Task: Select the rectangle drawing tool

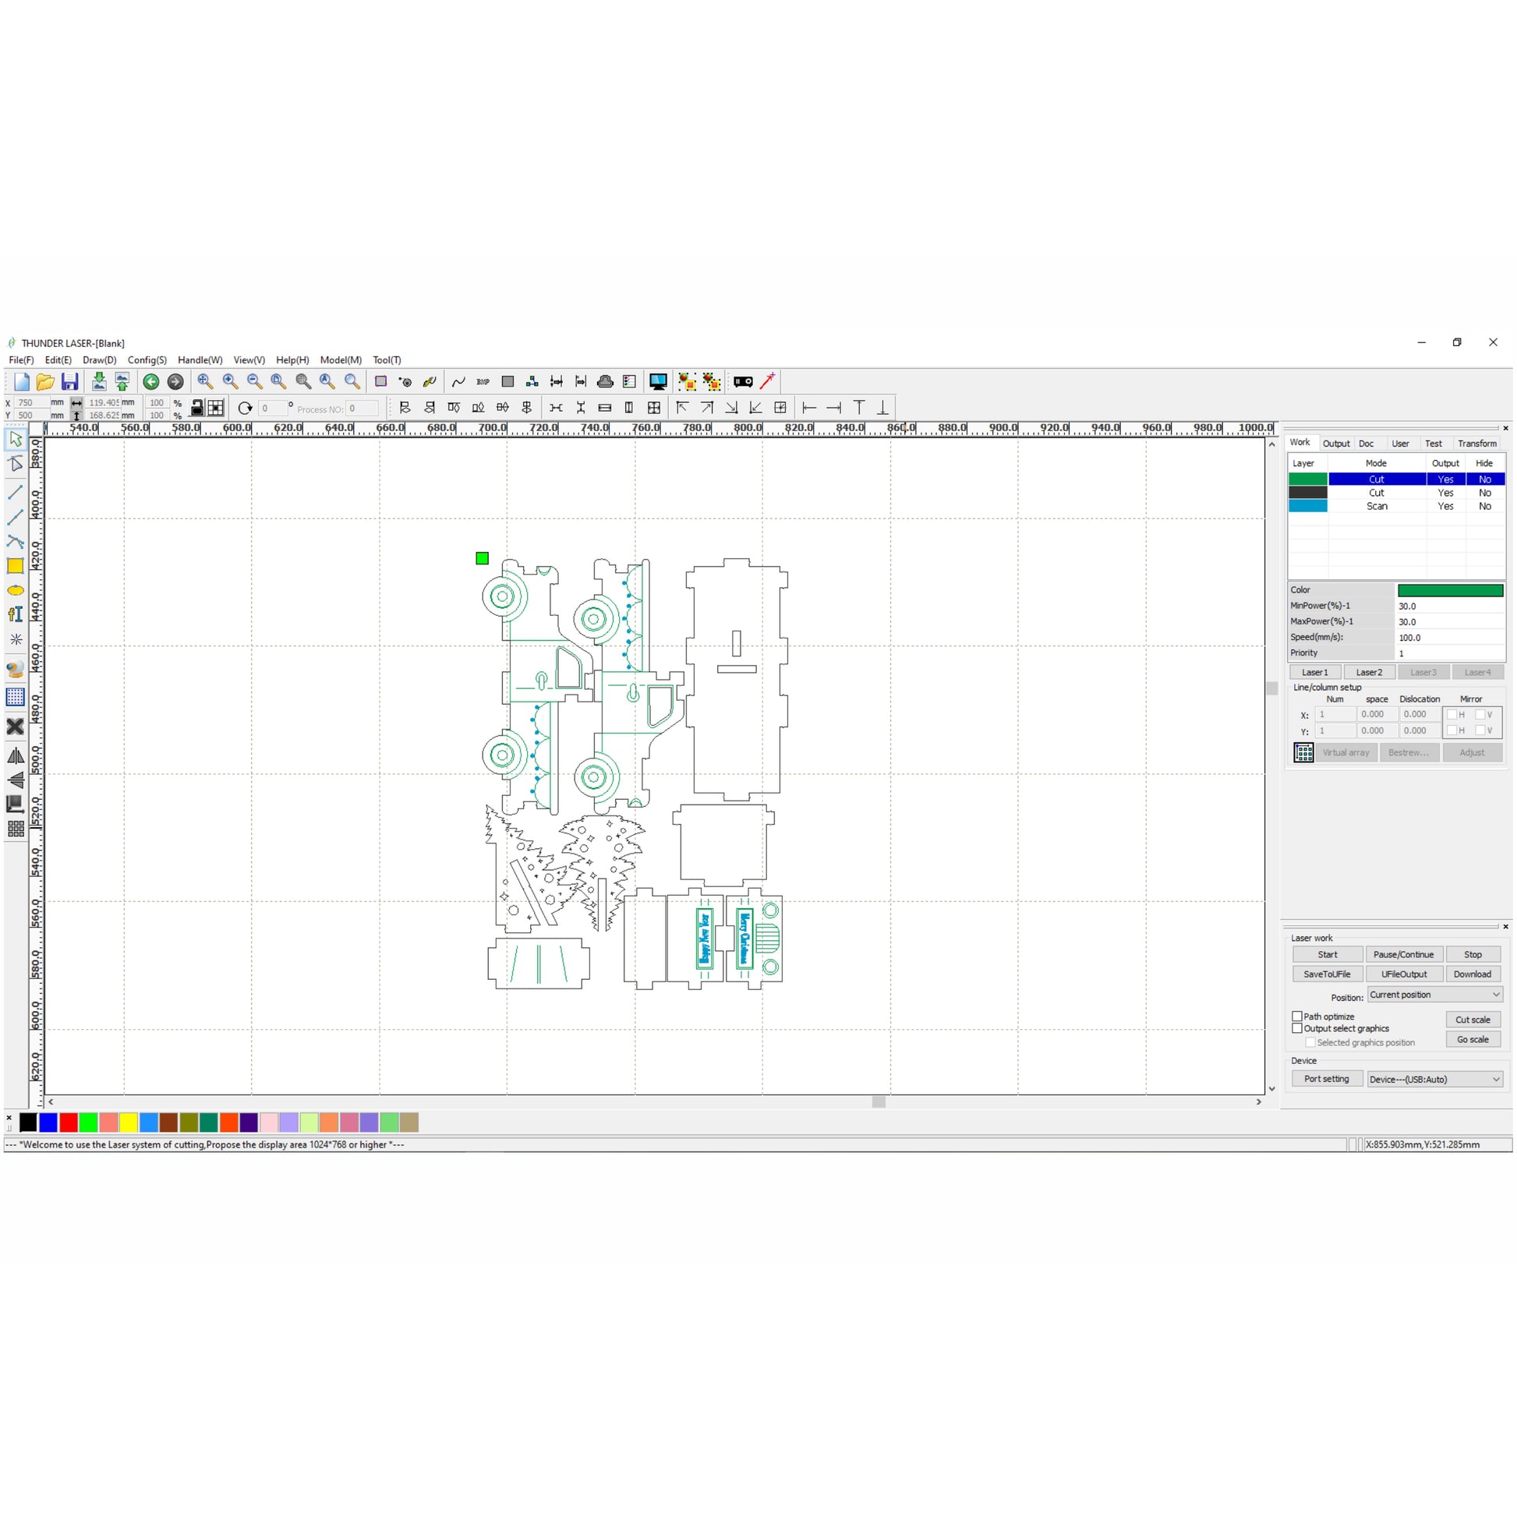Action: click(x=15, y=566)
